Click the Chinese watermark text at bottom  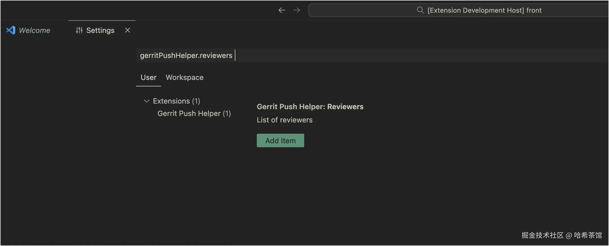coord(561,235)
